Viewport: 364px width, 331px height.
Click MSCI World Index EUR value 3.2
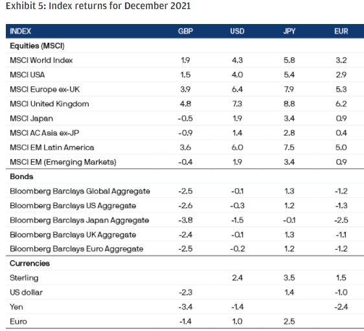point(341,60)
